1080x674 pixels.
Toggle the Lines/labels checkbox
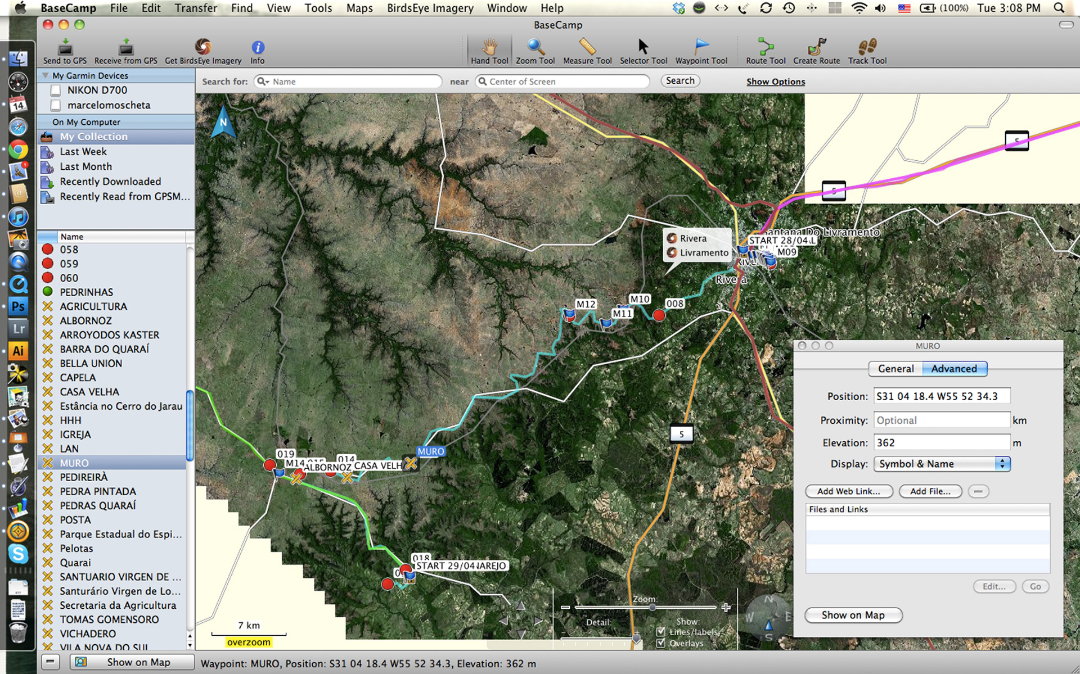coord(661,631)
